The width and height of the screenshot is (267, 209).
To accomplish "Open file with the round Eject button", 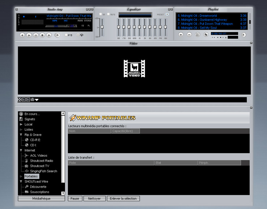I will tap(57, 35).
